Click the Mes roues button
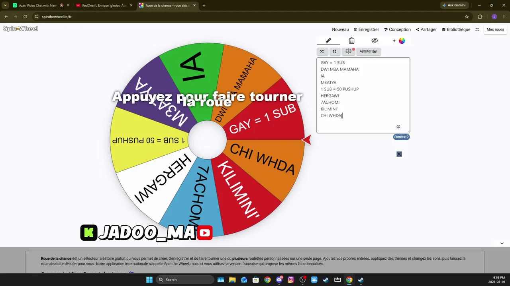This screenshot has width=510, height=286. [x=495, y=29]
